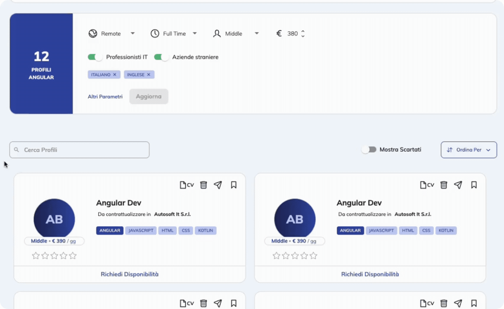Turn off the Aziende straniere toggle

[161, 57]
